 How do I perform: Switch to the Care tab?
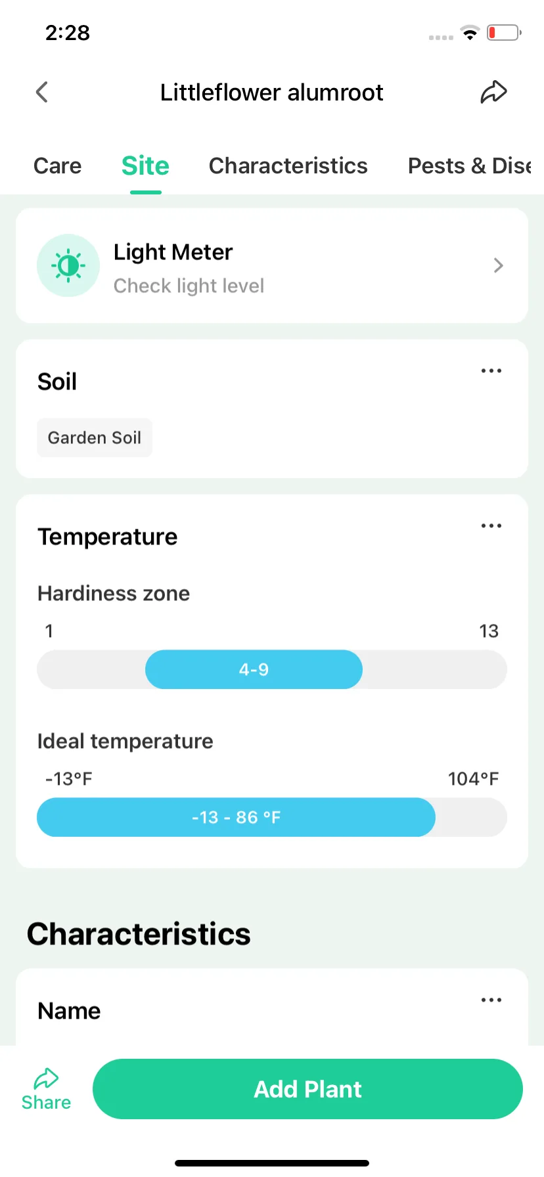click(x=58, y=166)
